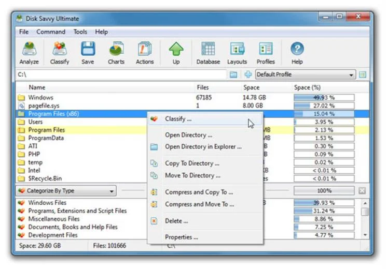
Task: Click Open Directory in Explorer folder icon
Action: [x=154, y=147]
